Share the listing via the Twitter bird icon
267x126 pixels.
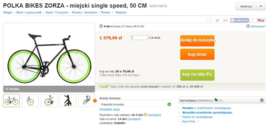[x=217, y=20]
